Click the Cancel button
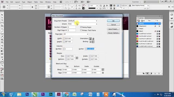Screen dimensions: 174x97 [x=113, y=25]
